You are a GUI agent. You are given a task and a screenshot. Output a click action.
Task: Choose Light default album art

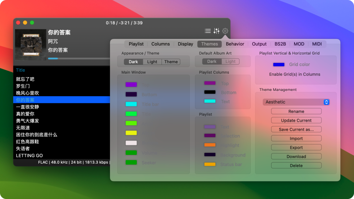[230, 62]
